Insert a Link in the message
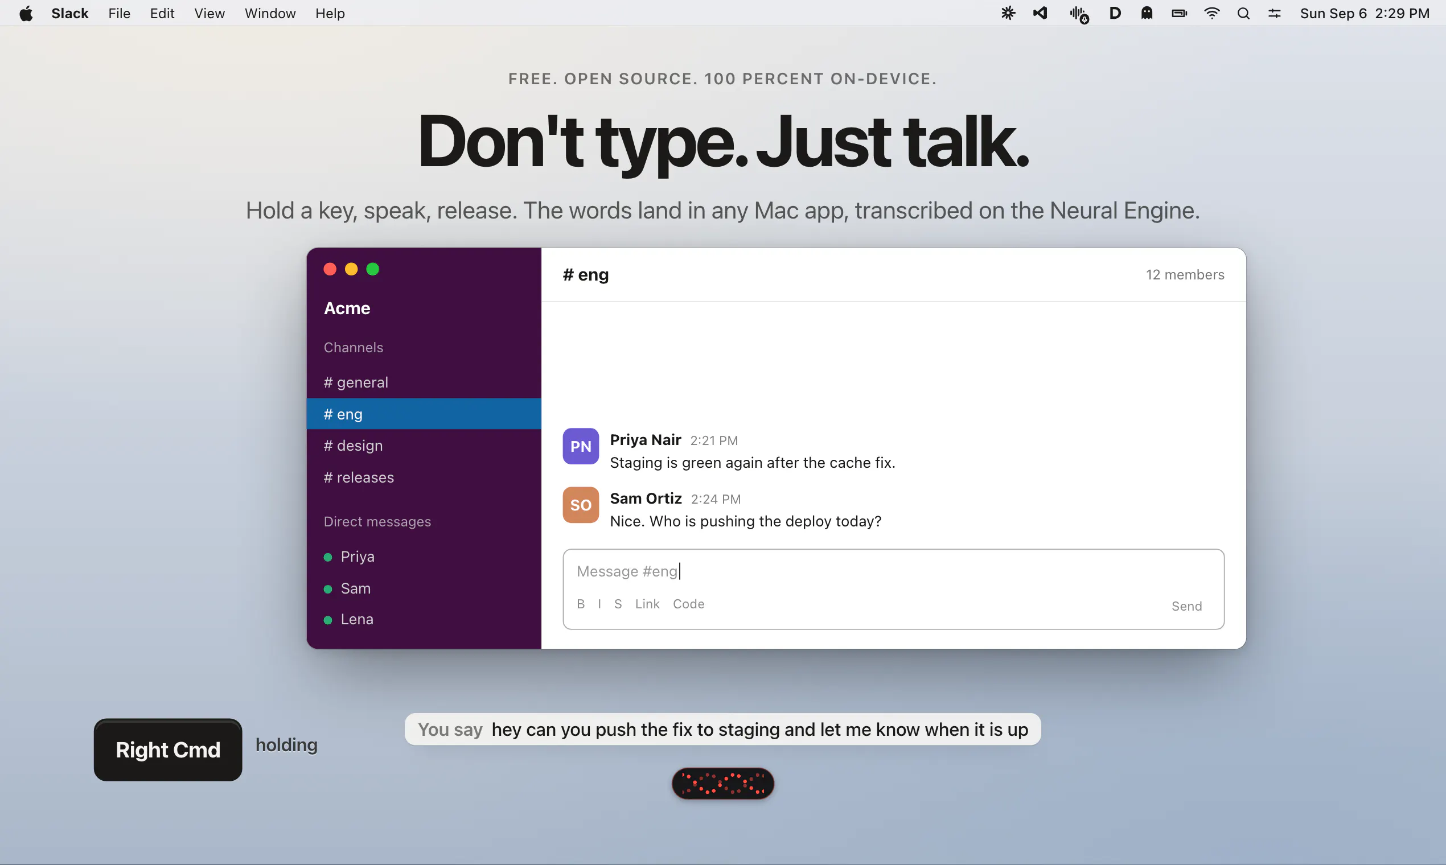This screenshot has width=1446, height=865. point(647,604)
